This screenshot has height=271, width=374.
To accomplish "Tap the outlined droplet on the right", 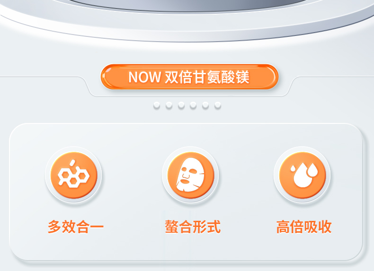I will pyautogui.click(x=312, y=170).
